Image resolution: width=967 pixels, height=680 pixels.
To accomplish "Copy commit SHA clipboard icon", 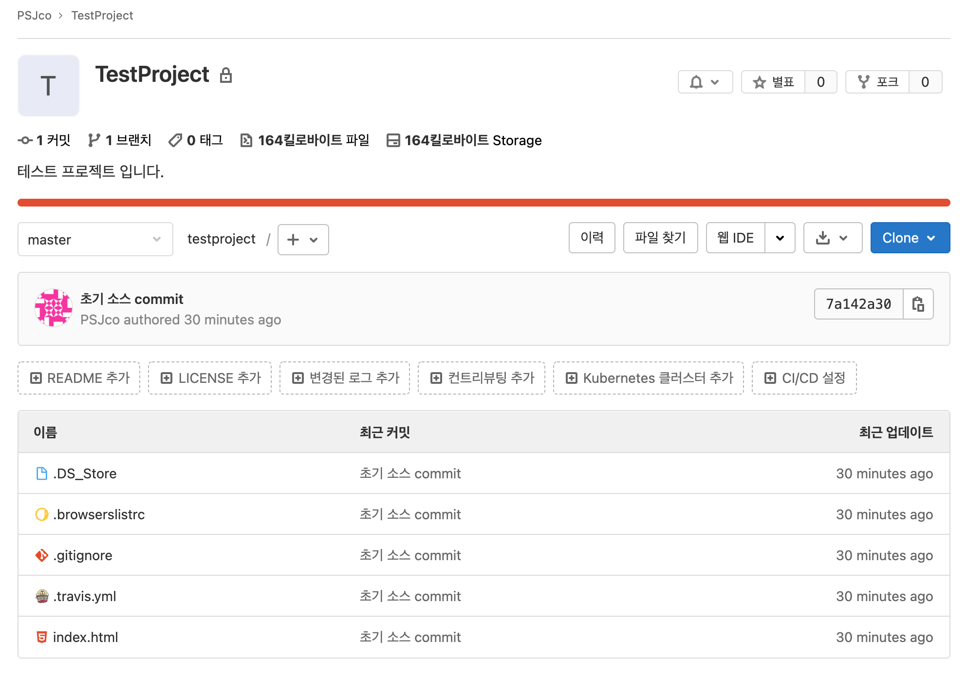I will (918, 304).
